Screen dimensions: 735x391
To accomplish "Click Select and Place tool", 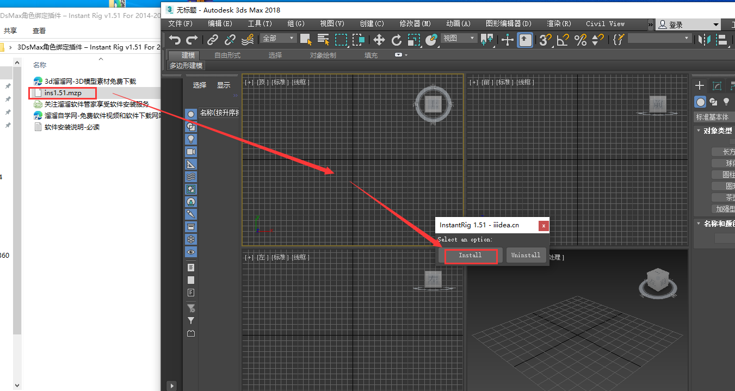I will 431,40.
